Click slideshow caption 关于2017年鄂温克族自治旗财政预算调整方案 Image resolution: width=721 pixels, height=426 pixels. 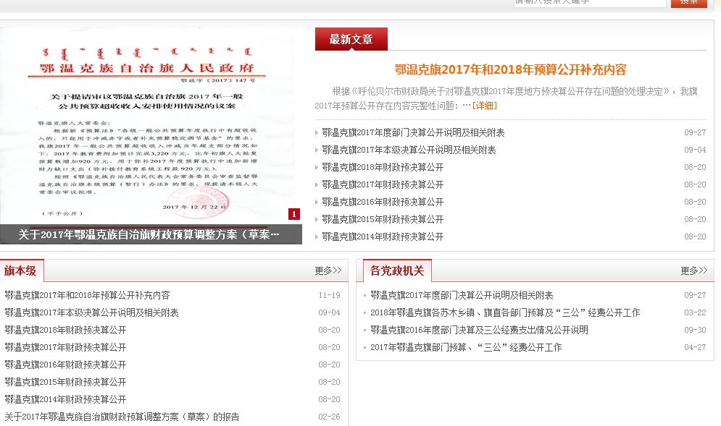point(149,234)
